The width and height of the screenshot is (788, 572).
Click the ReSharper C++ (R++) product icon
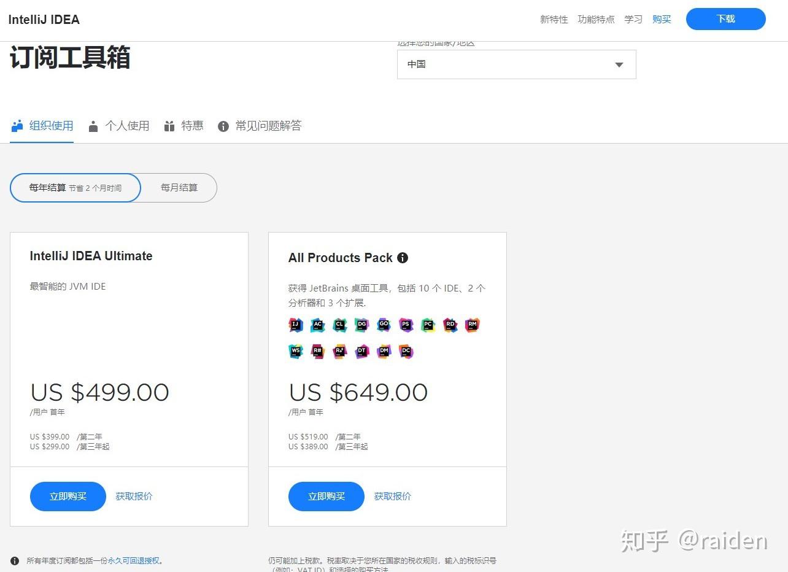339,352
